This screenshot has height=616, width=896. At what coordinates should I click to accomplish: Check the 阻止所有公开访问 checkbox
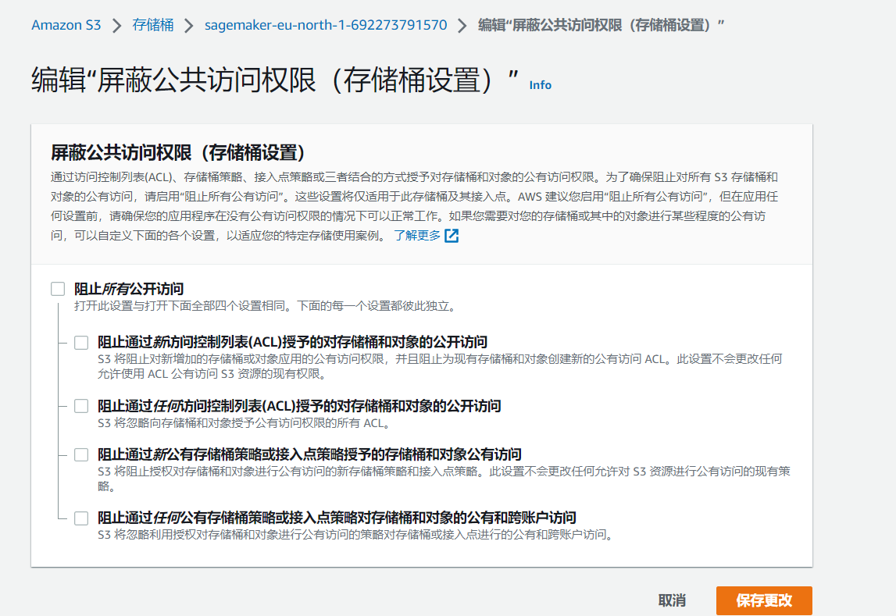pyautogui.click(x=58, y=289)
